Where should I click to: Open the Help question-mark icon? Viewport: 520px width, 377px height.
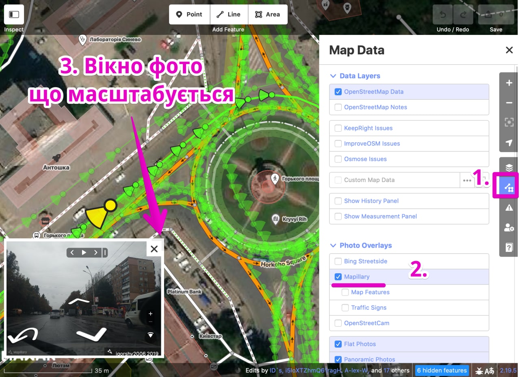pyautogui.click(x=509, y=247)
